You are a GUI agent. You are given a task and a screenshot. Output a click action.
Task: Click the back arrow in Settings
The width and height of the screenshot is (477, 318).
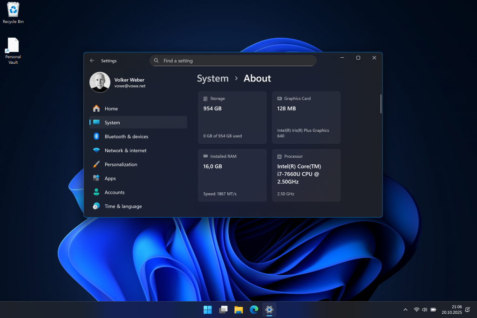pyautogui.click(x=92, y=61)
